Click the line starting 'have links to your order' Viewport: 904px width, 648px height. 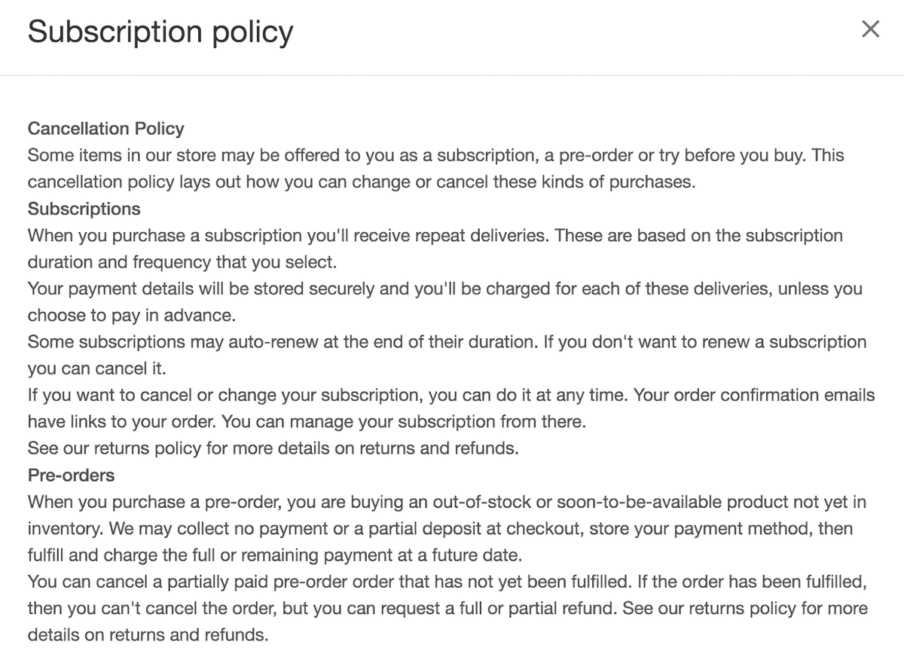[307, 422]
